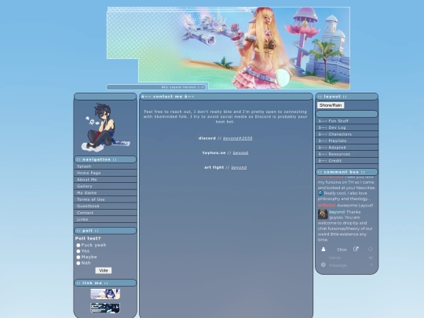Click the red username before 'Awesome Layout!'
Viewport: 424px width, 318px height.
[327, 205]
